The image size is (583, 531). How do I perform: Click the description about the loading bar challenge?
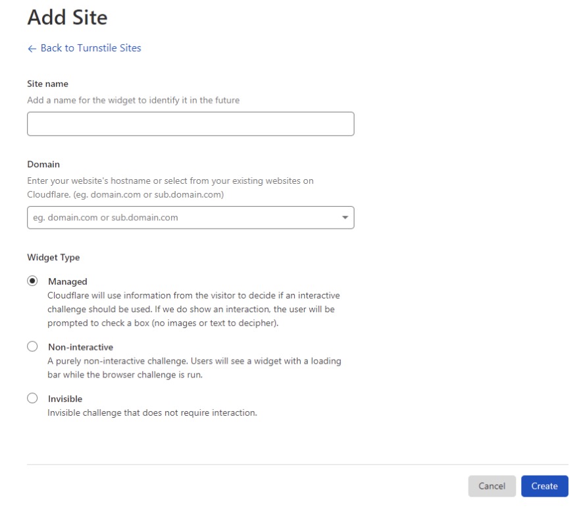point(193,368)
